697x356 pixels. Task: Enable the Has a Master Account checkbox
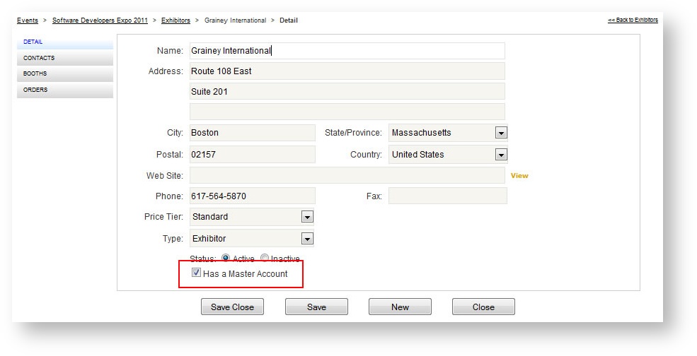point(197,273)
